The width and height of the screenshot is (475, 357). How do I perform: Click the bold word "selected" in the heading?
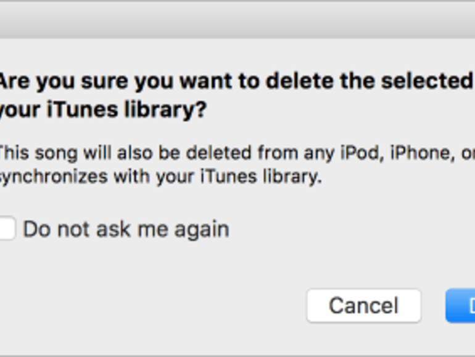point(432,82)
